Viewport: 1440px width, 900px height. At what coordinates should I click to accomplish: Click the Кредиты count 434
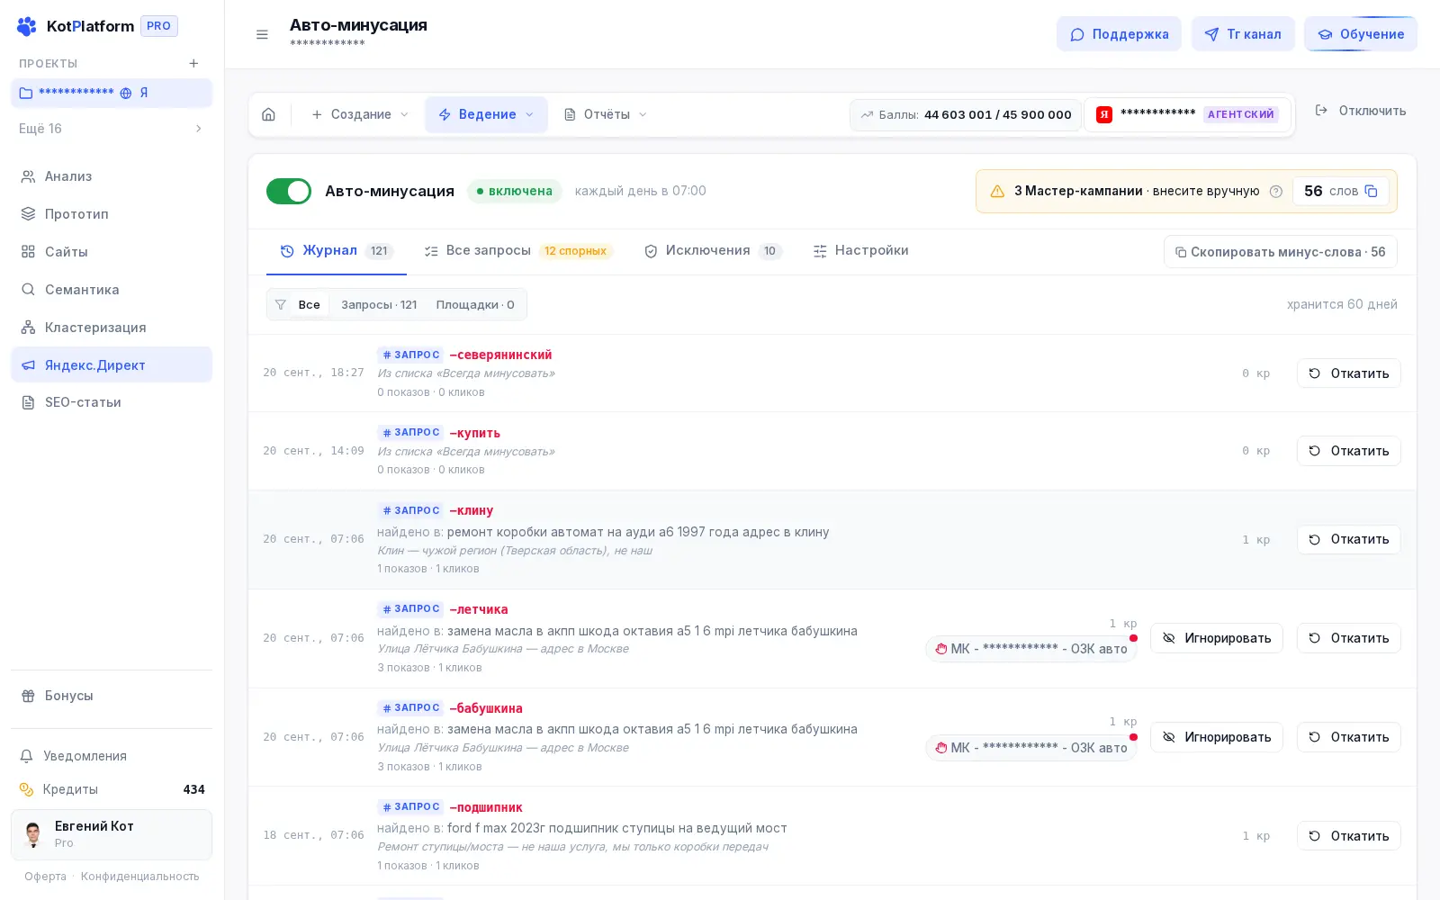click(x=193, y=789)
